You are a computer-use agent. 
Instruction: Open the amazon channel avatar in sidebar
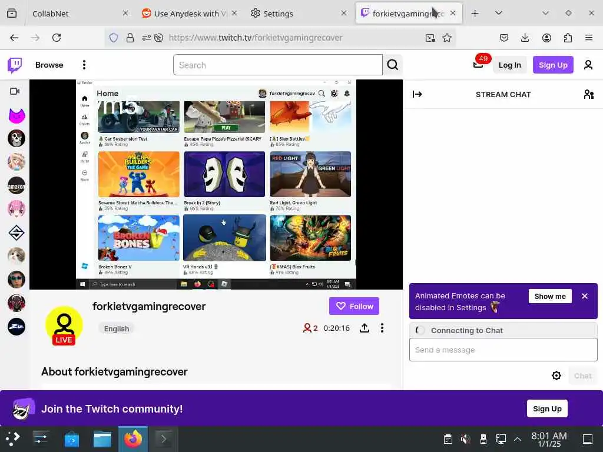16,185
